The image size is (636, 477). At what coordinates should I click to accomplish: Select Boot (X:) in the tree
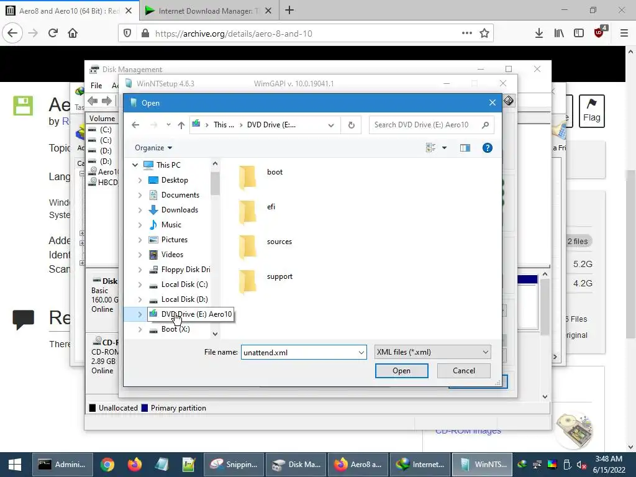(x=175, y=329)
